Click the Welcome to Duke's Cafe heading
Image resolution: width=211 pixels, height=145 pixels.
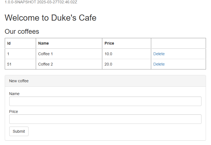coord(51,18)
